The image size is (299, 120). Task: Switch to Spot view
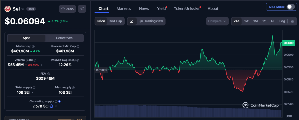pos(26,38)
